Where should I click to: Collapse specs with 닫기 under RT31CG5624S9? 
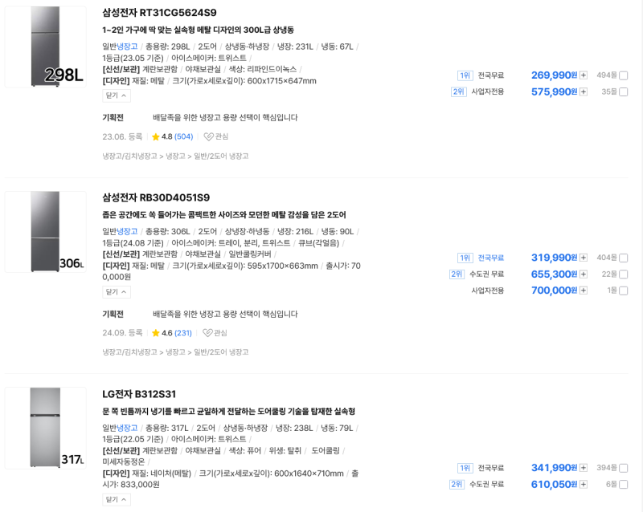click(x=117, y=95)
